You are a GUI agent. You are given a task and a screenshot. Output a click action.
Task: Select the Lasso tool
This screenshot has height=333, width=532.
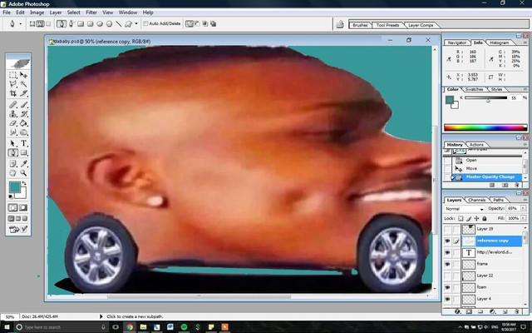[x=13, y=84]
